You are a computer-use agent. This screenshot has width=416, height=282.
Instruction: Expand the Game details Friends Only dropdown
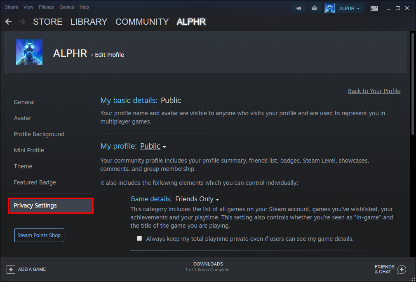[197, 199]
